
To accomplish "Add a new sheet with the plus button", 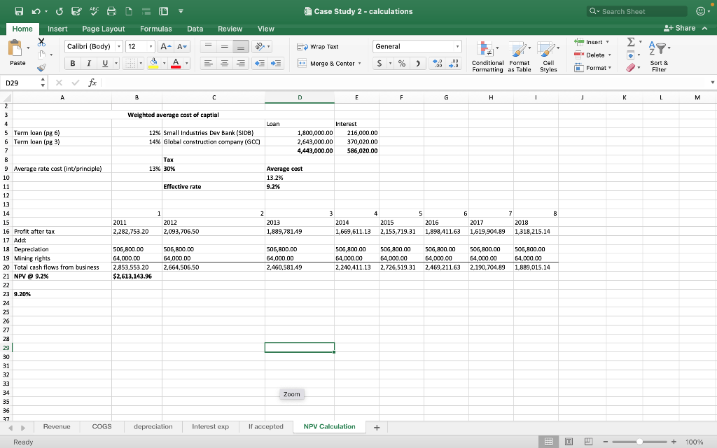I will coord(377,426).
